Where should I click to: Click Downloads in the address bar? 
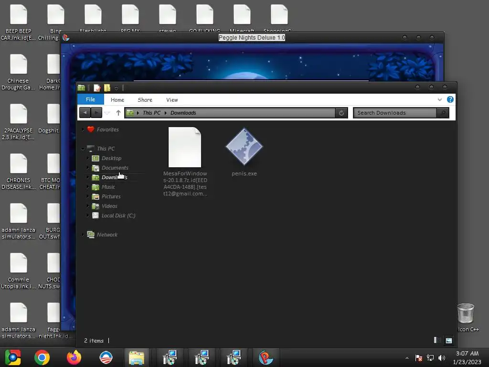pyautogui.click(x=183, y=113)
